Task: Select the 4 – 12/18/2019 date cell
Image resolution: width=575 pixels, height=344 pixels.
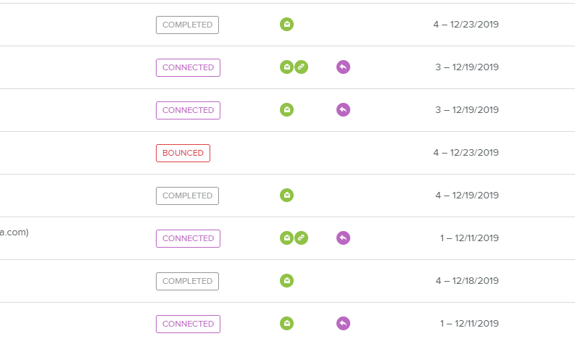Action: tap(466, 281)
